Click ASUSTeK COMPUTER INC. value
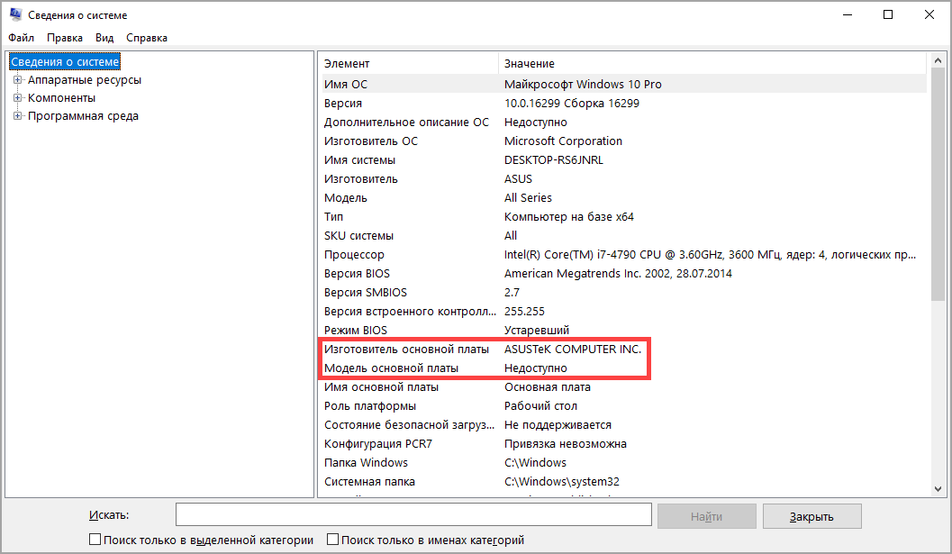 click(573, 350)
